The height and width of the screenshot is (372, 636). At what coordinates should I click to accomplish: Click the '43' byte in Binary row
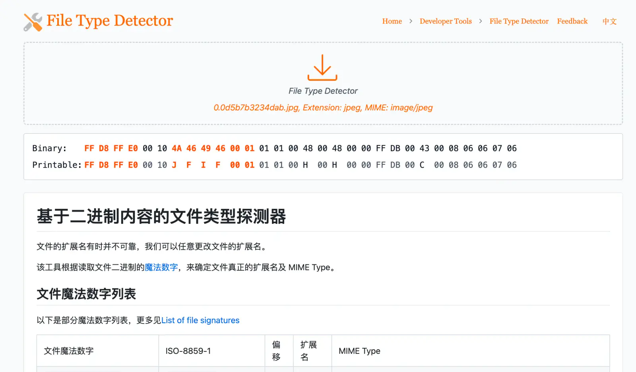tap(425, 148)
